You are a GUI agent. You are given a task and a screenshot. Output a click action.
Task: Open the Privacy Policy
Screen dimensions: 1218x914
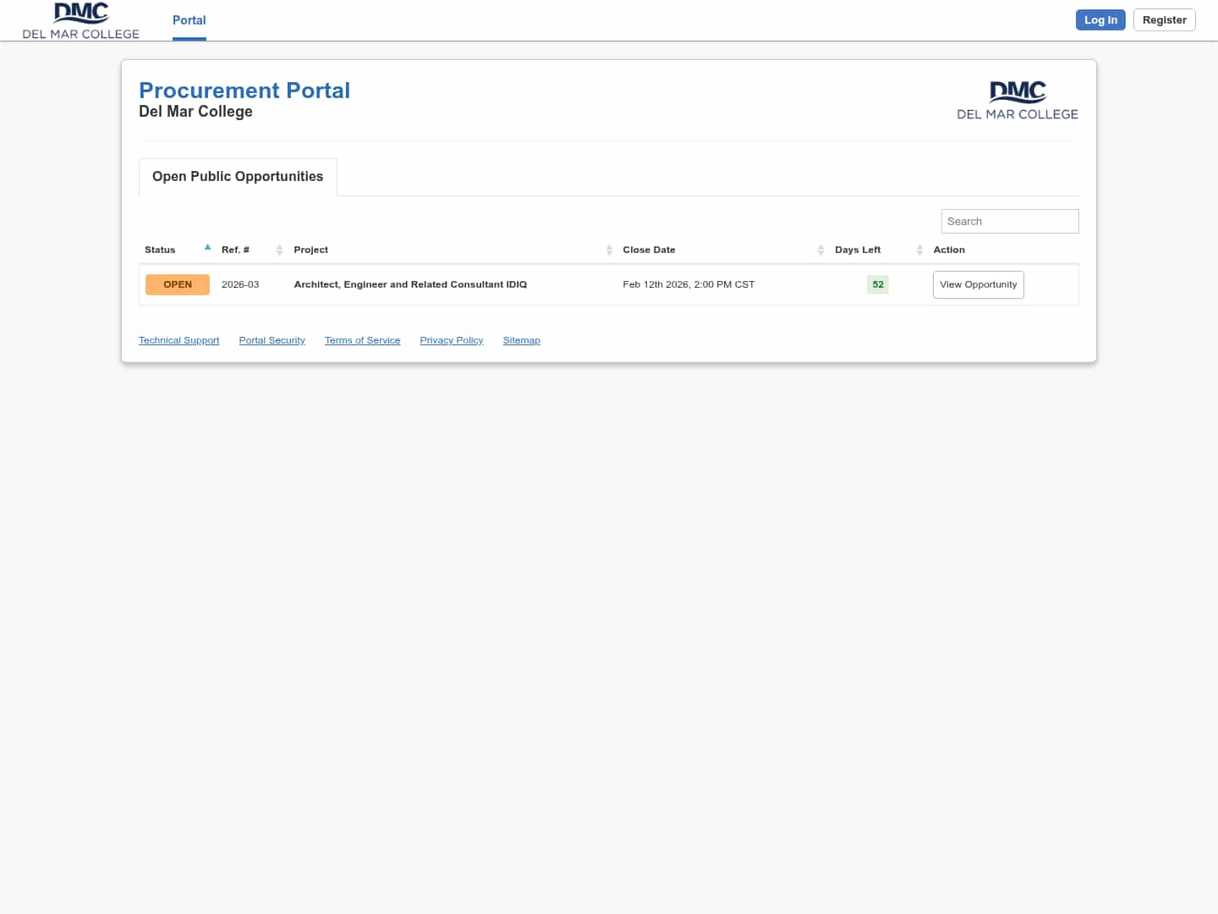(x=451, y=340)
